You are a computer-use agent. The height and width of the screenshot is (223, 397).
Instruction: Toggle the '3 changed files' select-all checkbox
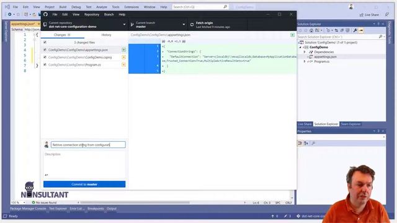click(45, 42)
